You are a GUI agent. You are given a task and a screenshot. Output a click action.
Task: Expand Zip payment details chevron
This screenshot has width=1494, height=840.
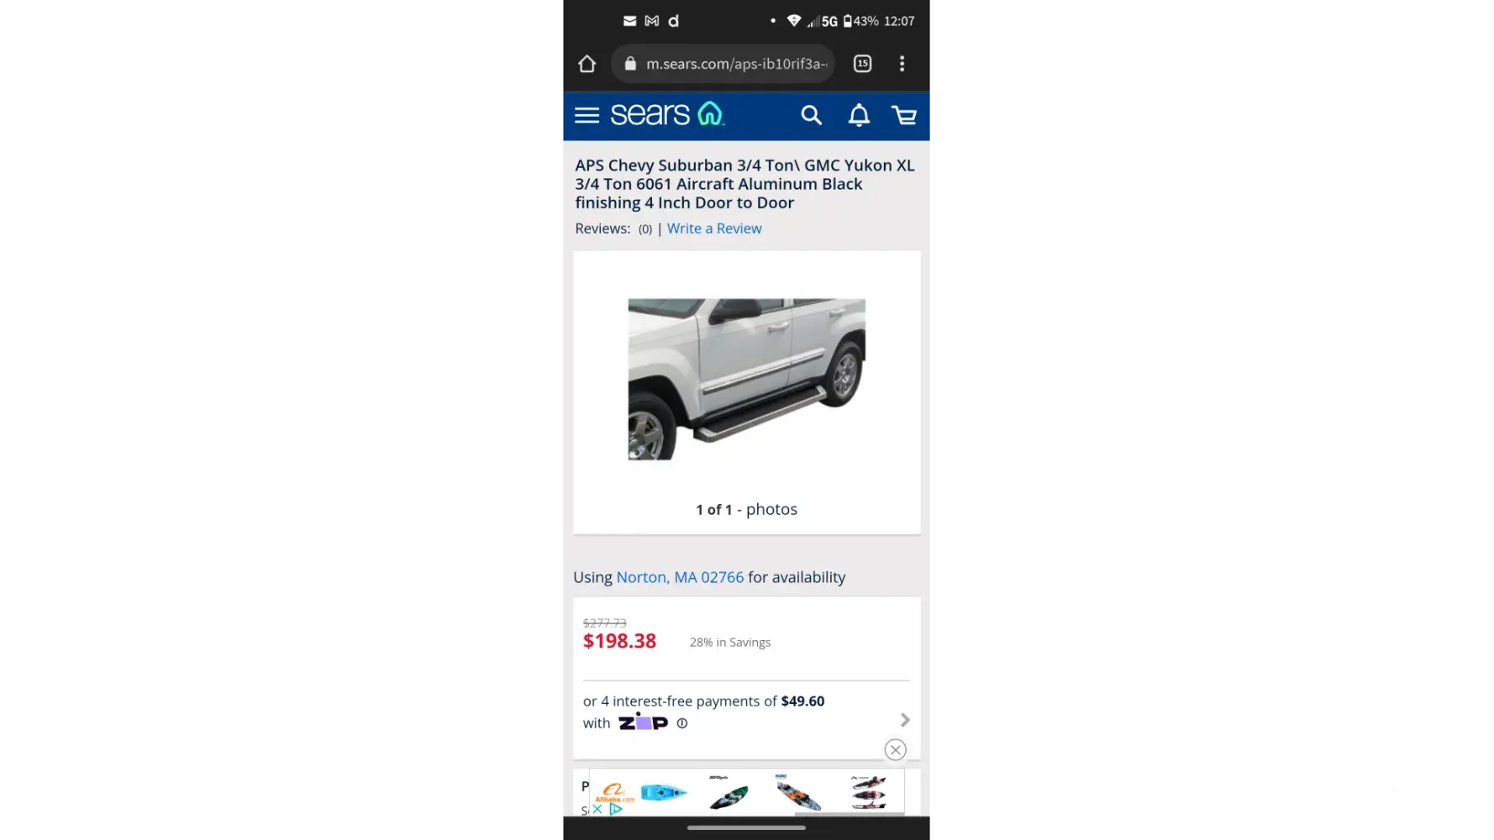[x=905, y=720]
